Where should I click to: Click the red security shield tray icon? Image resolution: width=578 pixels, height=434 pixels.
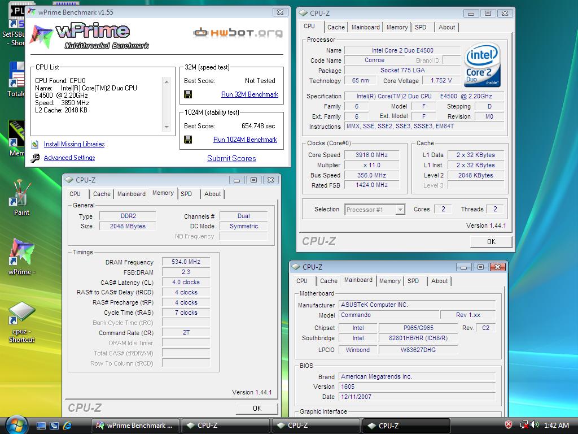coord(509,425)
